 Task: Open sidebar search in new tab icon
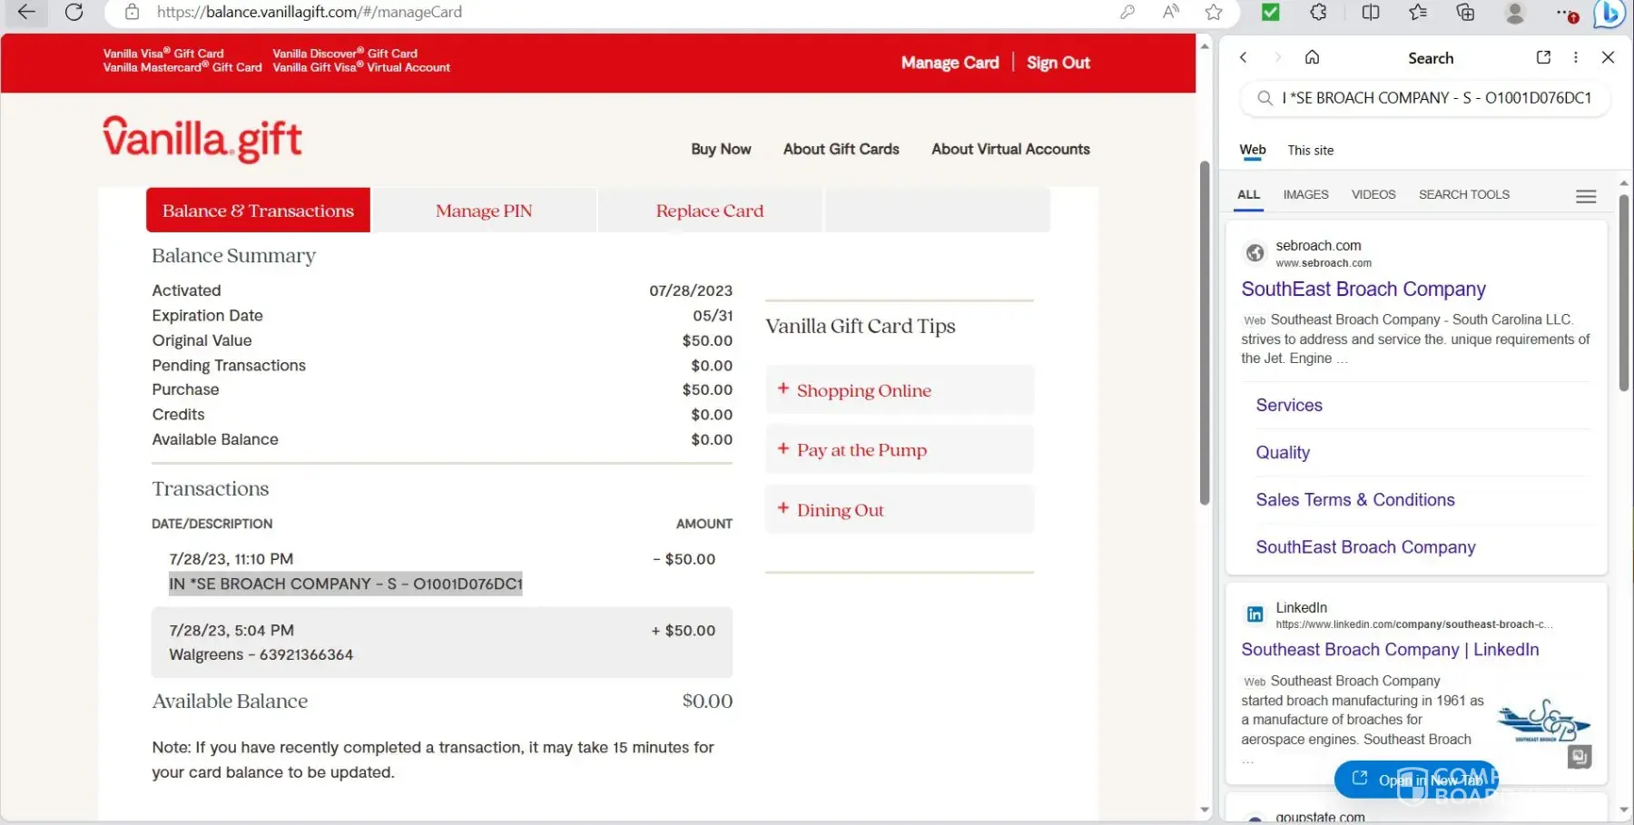coord(1543,57)
